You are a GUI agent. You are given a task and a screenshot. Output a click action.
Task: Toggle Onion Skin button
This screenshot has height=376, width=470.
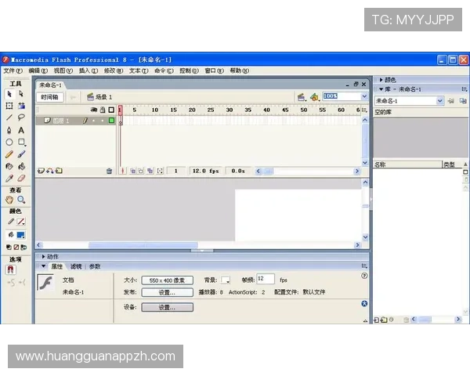tap(132, 171)
